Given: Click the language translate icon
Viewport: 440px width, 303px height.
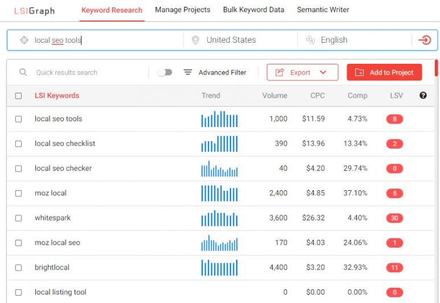Looking at the screenshot, I should pyautogui.click(x=310, y=40).
